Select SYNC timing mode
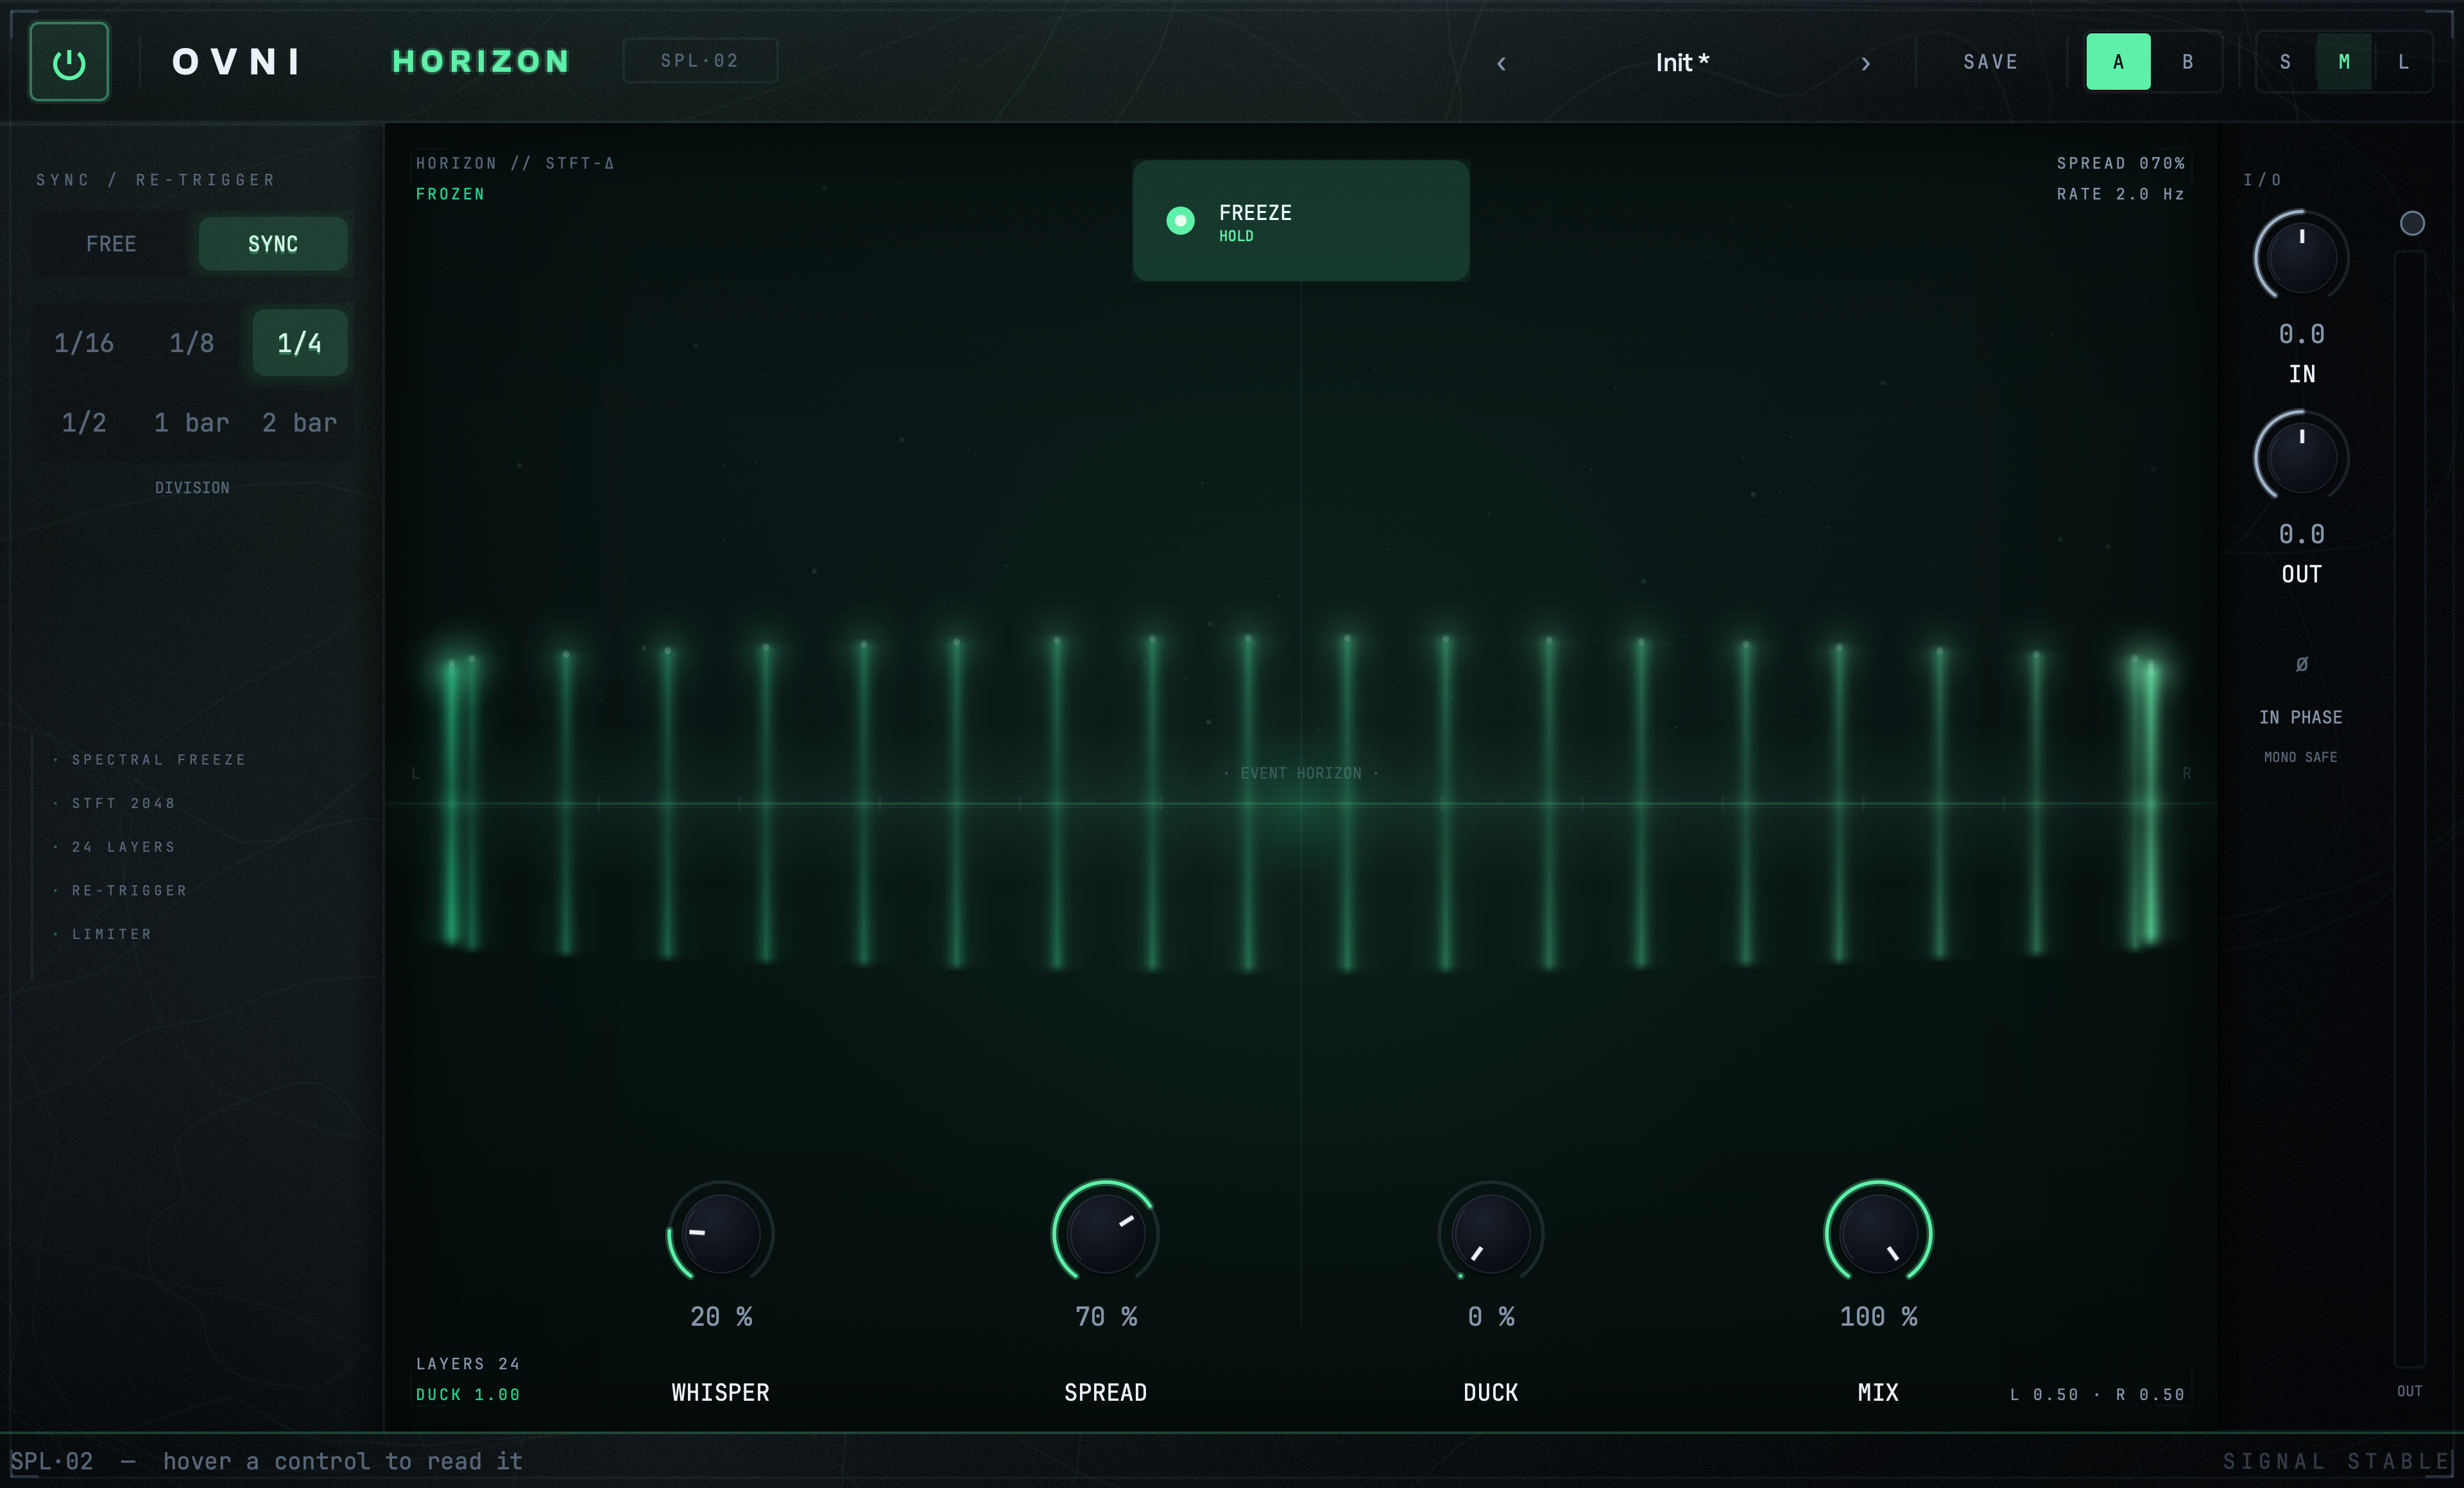Viewport: 2464px width, 1488px height. coord(273,244)
